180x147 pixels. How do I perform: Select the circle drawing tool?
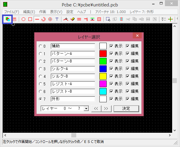pyautogui.click(x=23, y=19)
